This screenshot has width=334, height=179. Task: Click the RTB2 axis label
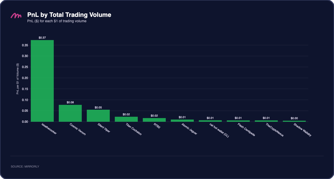click(157, 126)
